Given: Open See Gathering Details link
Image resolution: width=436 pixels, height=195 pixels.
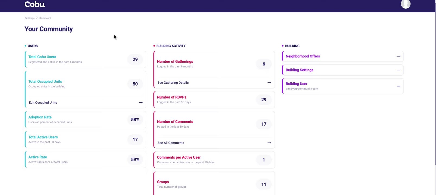Looking at the screenshot, I should [173, 83].
